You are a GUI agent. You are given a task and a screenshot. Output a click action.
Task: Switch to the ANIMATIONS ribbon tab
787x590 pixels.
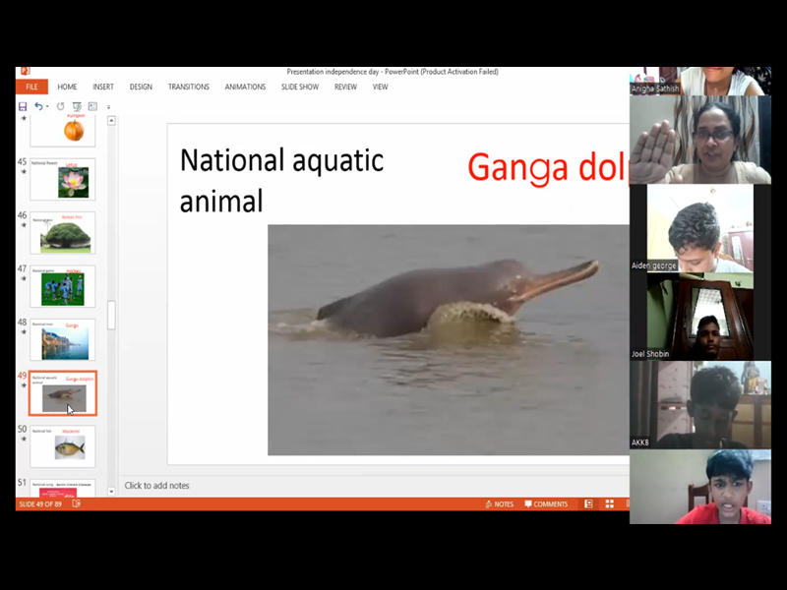pyautogui.click(x=245, y=87)
